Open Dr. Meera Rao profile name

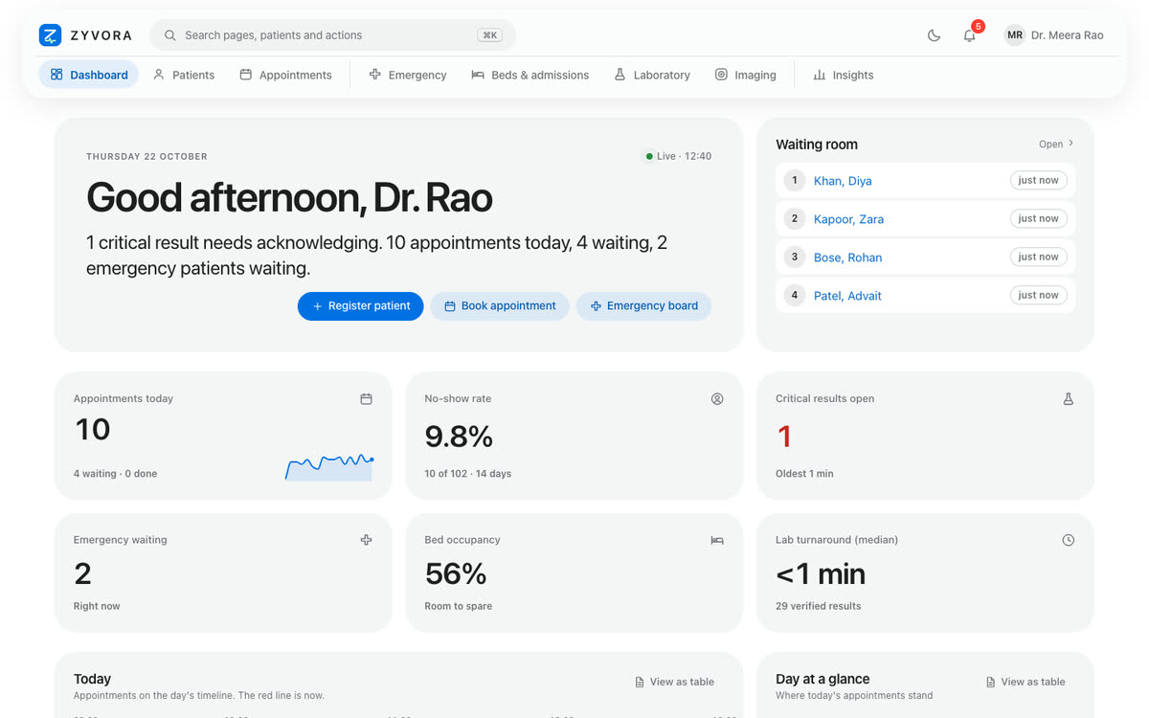pos(1067,35)
